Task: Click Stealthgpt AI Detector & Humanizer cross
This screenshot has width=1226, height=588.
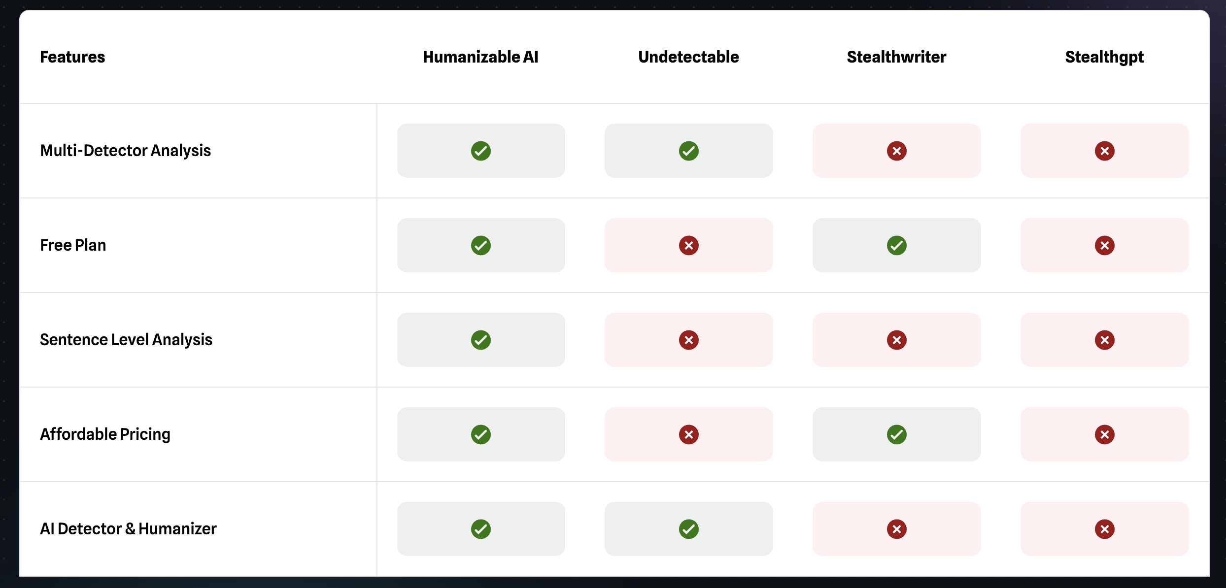Action: tap(1105, 529)
